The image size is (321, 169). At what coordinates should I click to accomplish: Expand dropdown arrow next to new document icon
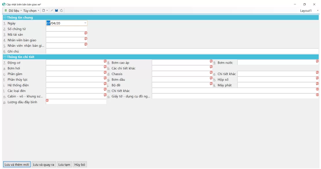coord(47,11)
